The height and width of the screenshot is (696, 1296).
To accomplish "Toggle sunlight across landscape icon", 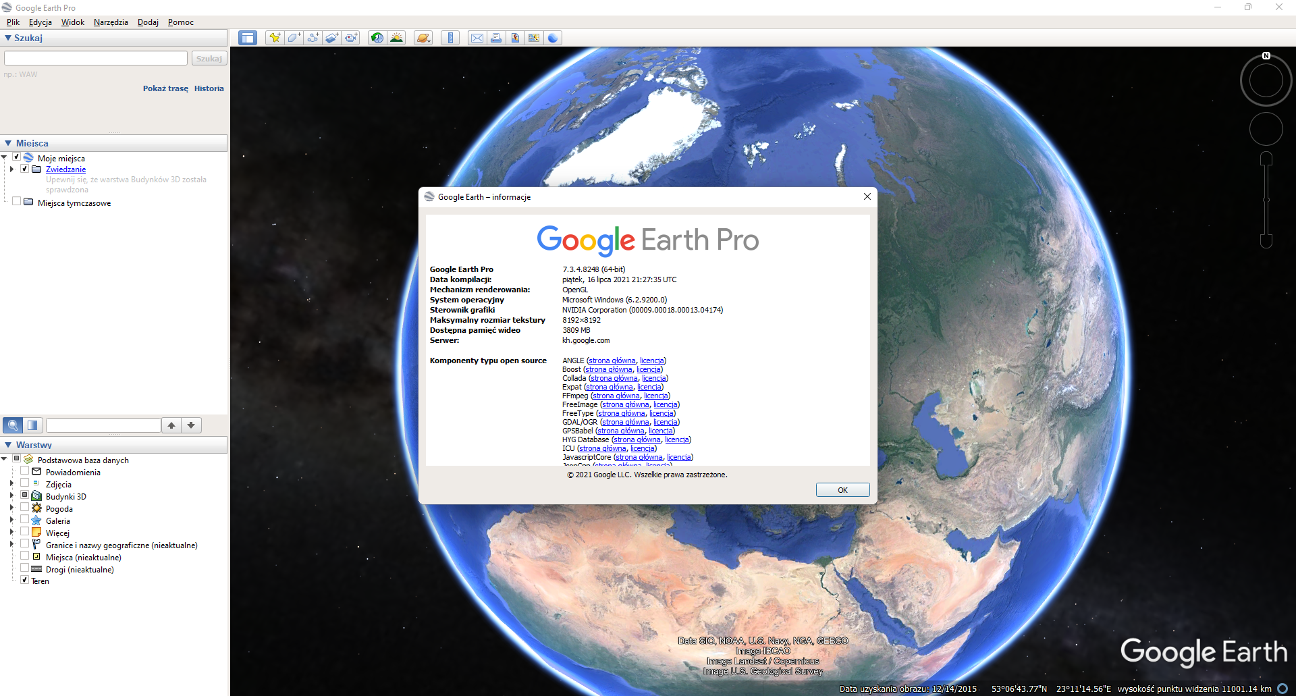I will click(x=396, y=38).
